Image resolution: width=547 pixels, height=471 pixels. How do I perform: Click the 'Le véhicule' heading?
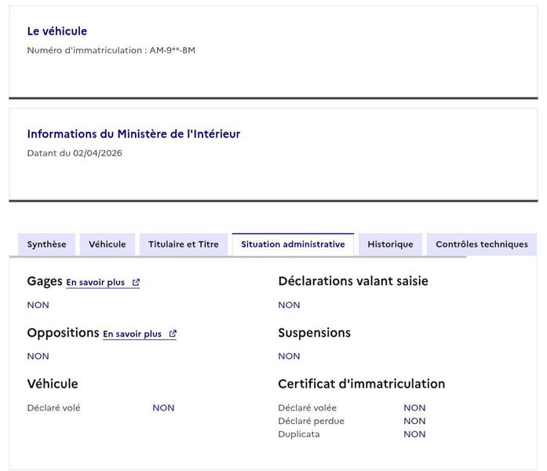tap(57, 31)
